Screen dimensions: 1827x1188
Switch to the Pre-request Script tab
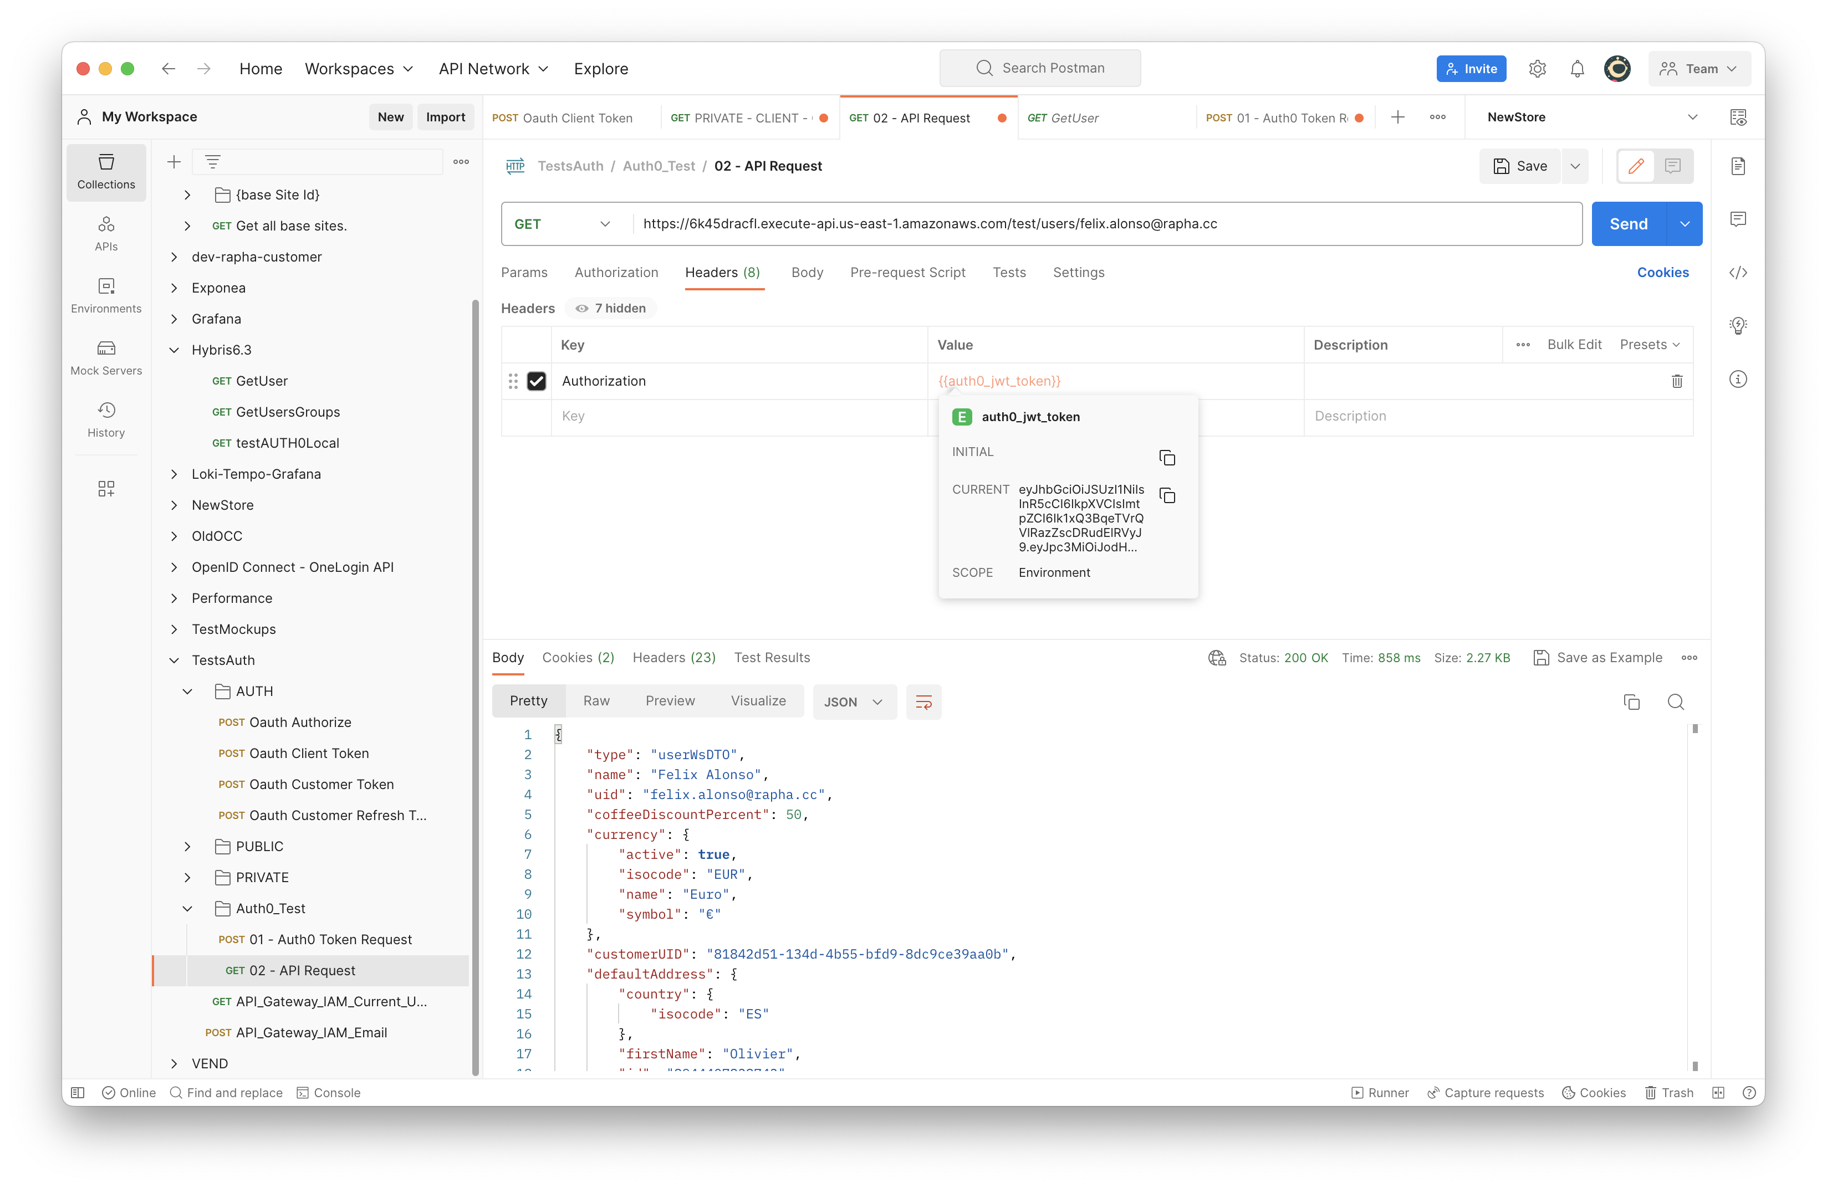tap(907, 273)
